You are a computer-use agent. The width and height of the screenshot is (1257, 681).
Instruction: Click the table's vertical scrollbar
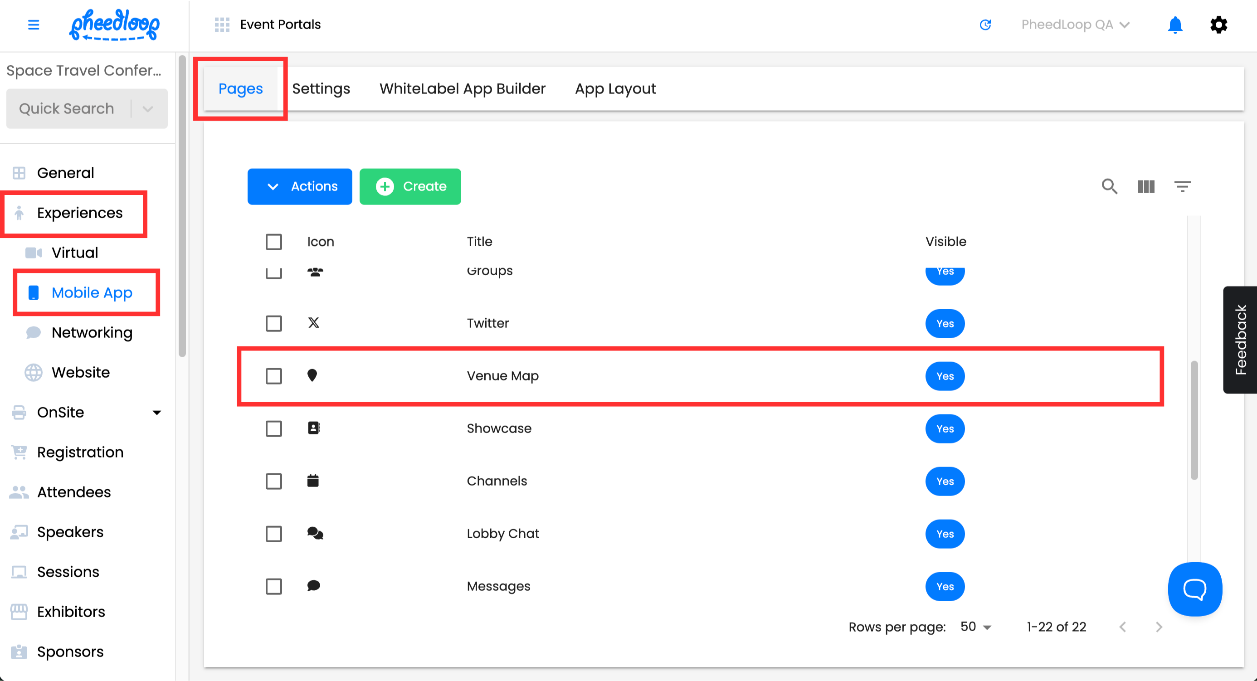(1194, 419)
